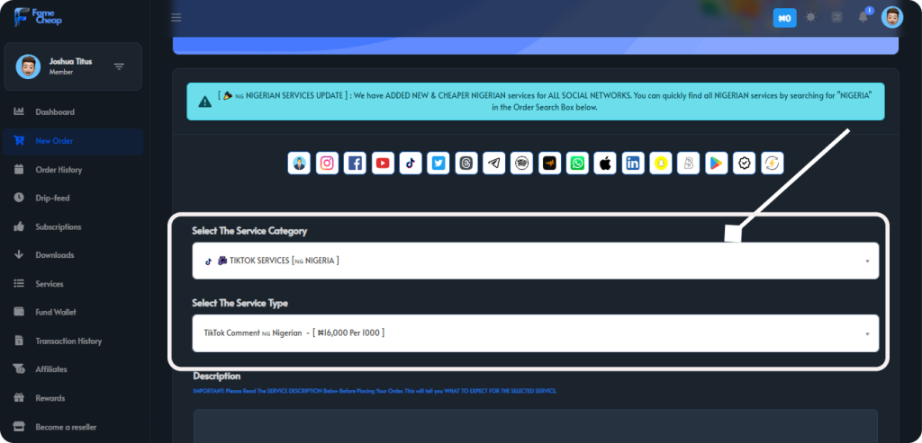Screen dimensions: 922x443
Task: Open the Instagram services category icon
Action: [327, 164]
